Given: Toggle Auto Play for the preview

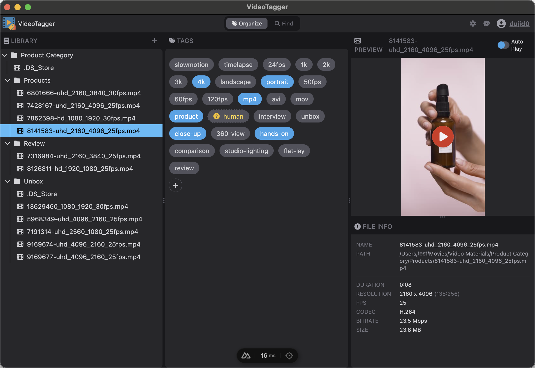Looking at the screenshot, I should [503, 45].
